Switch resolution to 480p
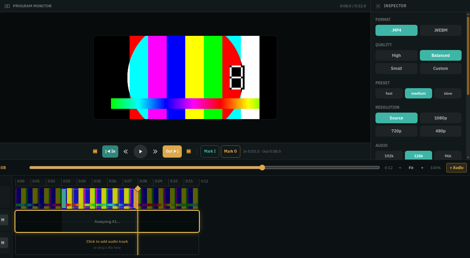Screen dimensions: 470x258 pyautogui.click(x=441, y=131)
